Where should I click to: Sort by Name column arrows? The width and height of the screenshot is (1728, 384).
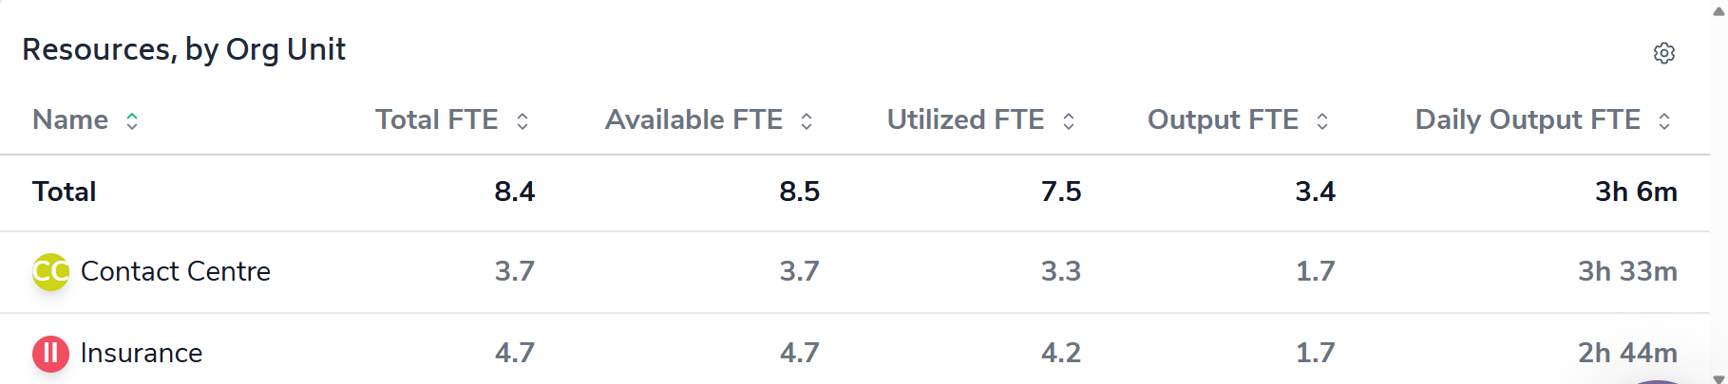tap(132, 120)
